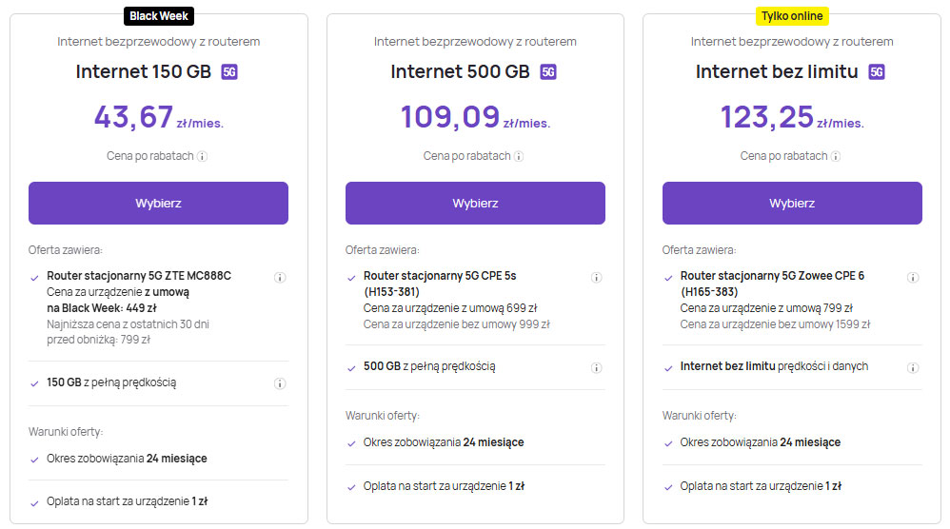This screenshot has height=529, width=950.
Task: Open info for ZTE MC888C router
Action: (280, 278)
